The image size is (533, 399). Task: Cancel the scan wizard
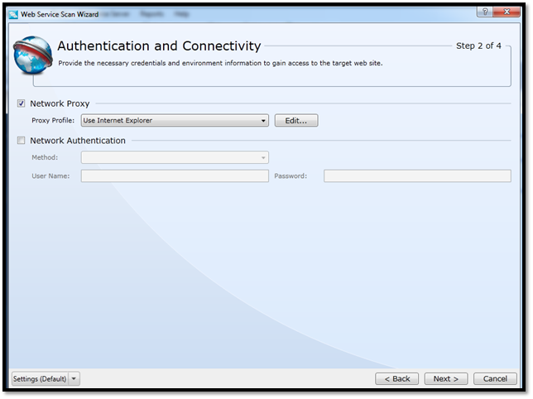(x=495, y=378)
